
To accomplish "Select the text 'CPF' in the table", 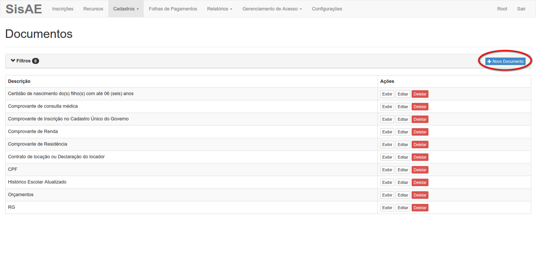I will tap(13, 169).
